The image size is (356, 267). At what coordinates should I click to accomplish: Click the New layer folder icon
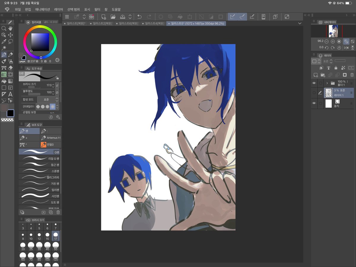click(x=323, y=75)
